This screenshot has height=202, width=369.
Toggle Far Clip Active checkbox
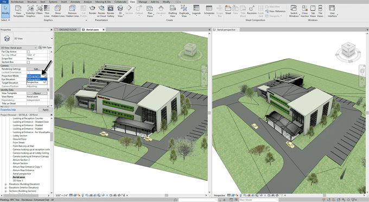(x=28, y=52)
